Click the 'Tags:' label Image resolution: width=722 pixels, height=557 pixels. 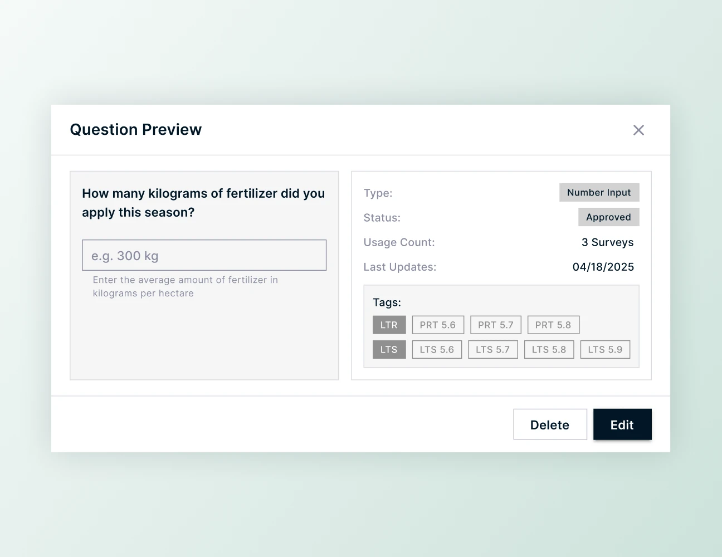(x=387, y=302)
